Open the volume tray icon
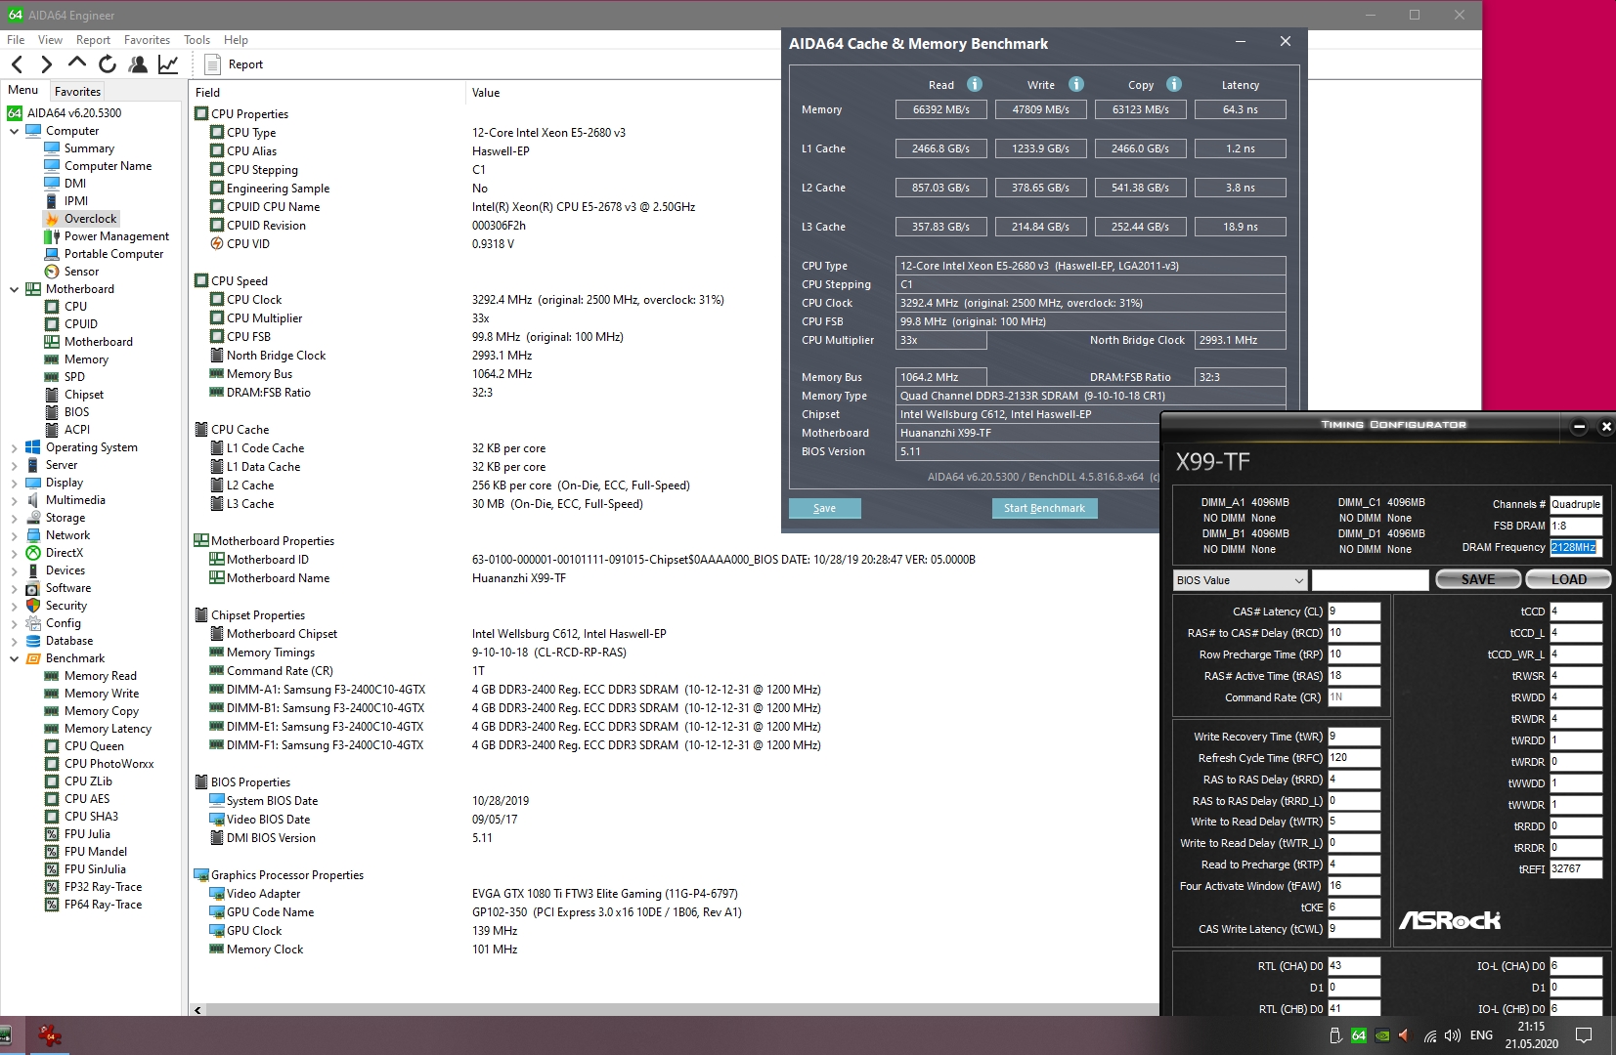 [x=1452, y=1035]
